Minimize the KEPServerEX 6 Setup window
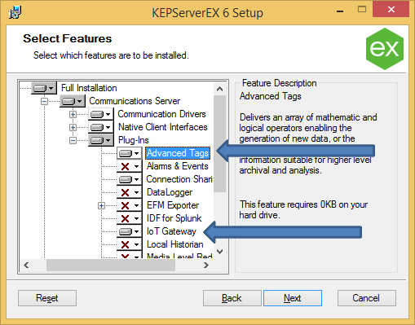The image size is (415, 325). (340, 11)
